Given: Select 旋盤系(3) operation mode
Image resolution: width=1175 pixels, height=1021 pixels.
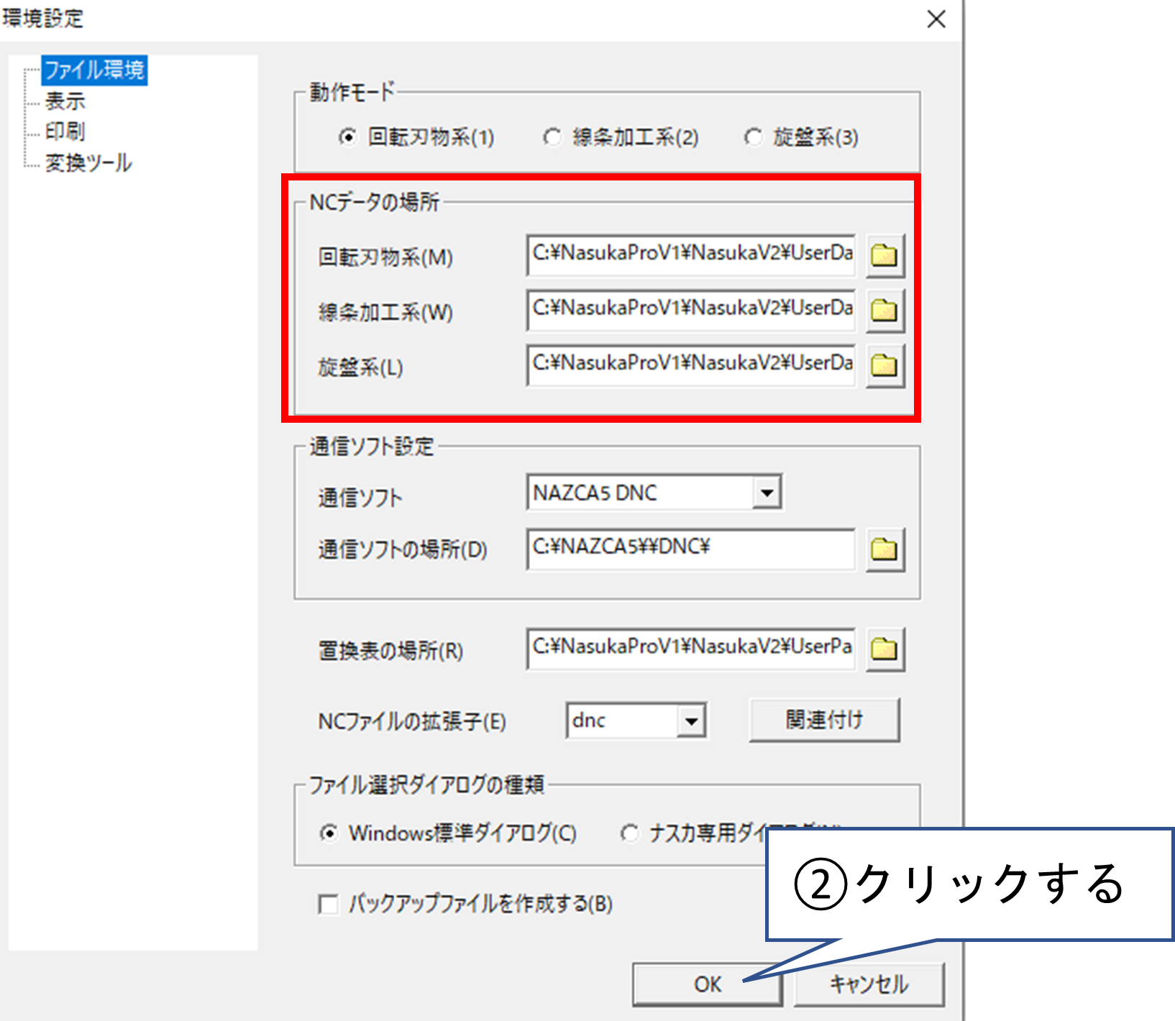Looking at the screenshot, I should click(x=753, y=137).
